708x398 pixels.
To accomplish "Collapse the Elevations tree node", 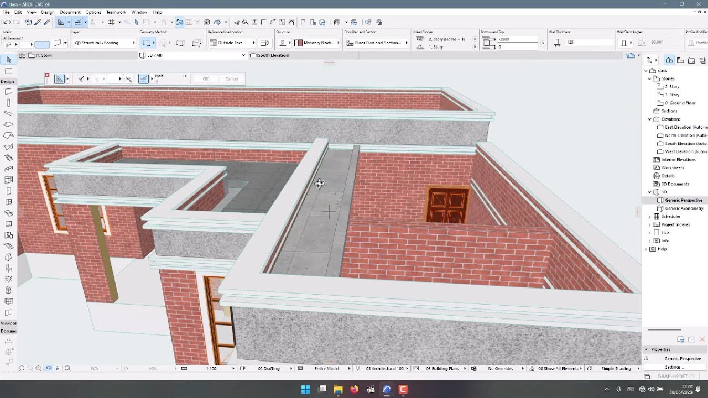I will point(650,119).
